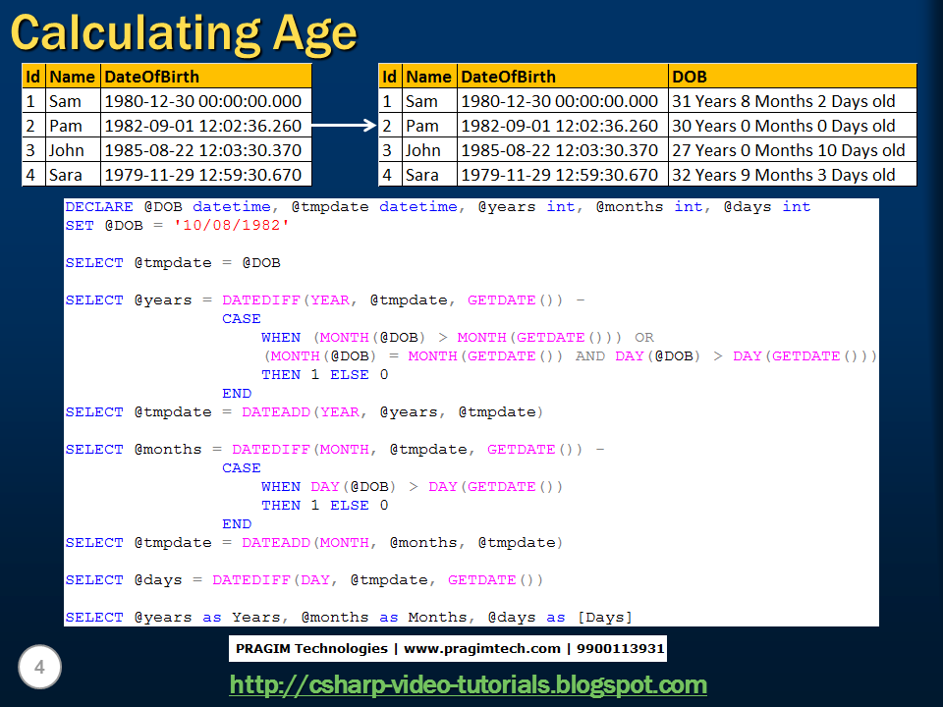Select the first CASE keyword in the code

point(241,318)
